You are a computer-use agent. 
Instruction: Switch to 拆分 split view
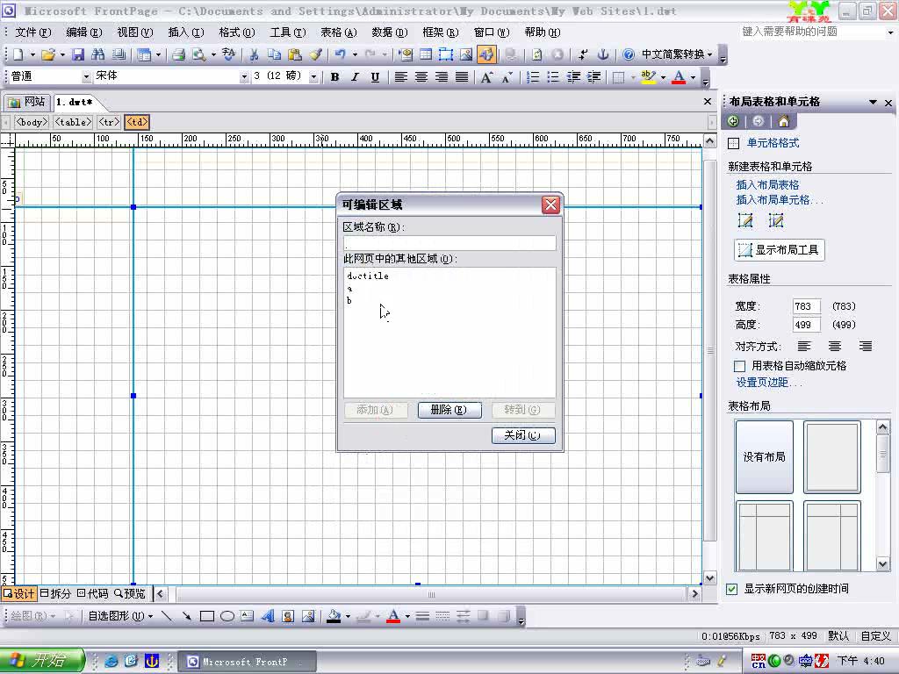pos(55,594)
